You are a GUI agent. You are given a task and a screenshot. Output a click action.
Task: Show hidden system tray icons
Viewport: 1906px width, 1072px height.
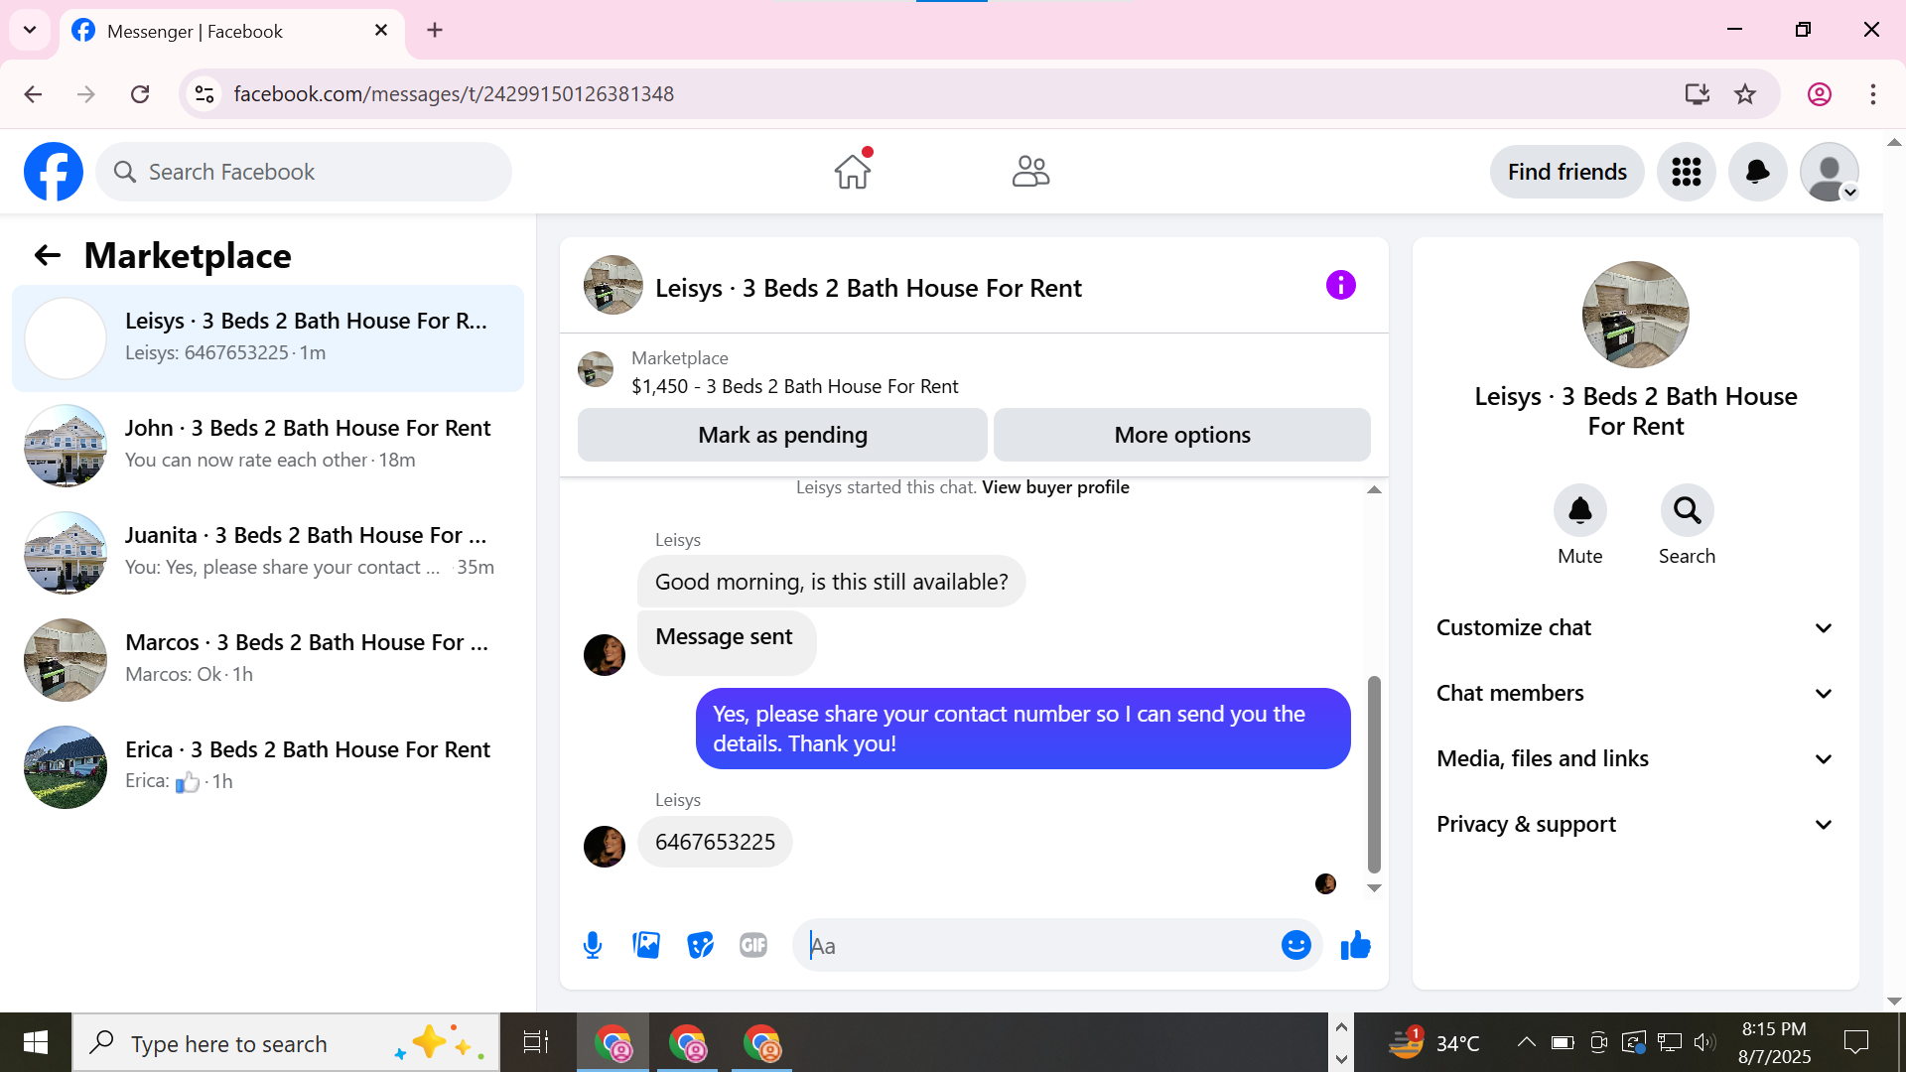[x=1527, y=1042]
